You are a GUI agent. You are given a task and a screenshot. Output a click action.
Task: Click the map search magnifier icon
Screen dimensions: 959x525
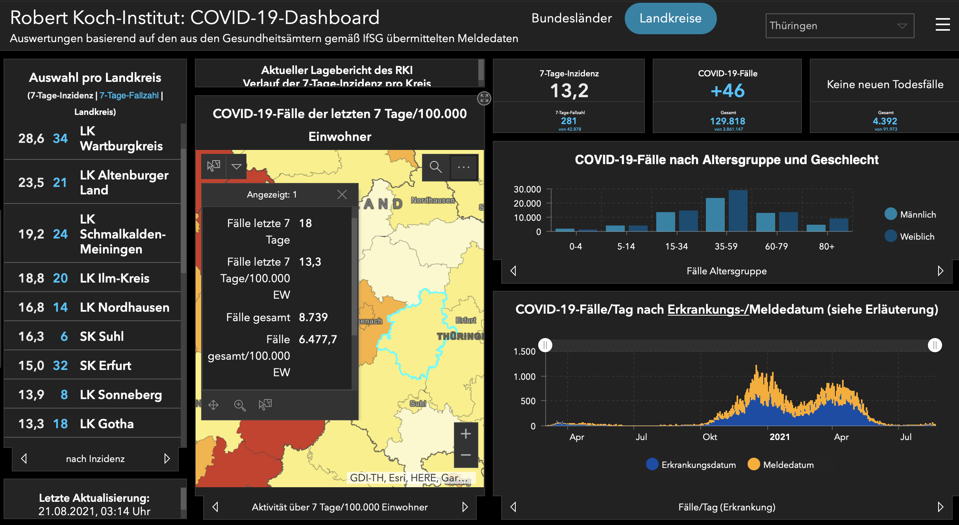coord(435,167)
